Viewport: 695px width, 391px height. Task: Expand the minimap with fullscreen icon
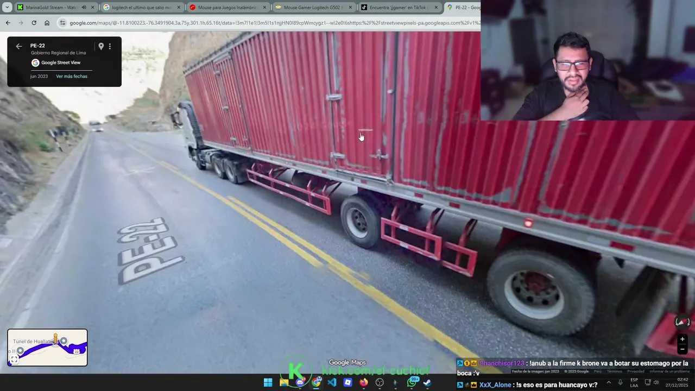pos(15,360)
